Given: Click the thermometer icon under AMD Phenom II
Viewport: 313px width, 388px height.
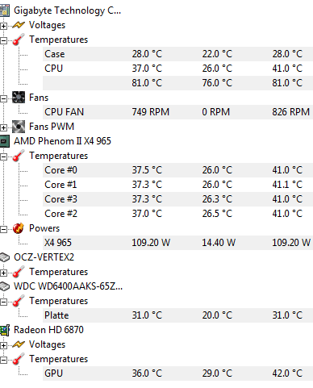Looking at the screenshot, I should tap(19, 156).
